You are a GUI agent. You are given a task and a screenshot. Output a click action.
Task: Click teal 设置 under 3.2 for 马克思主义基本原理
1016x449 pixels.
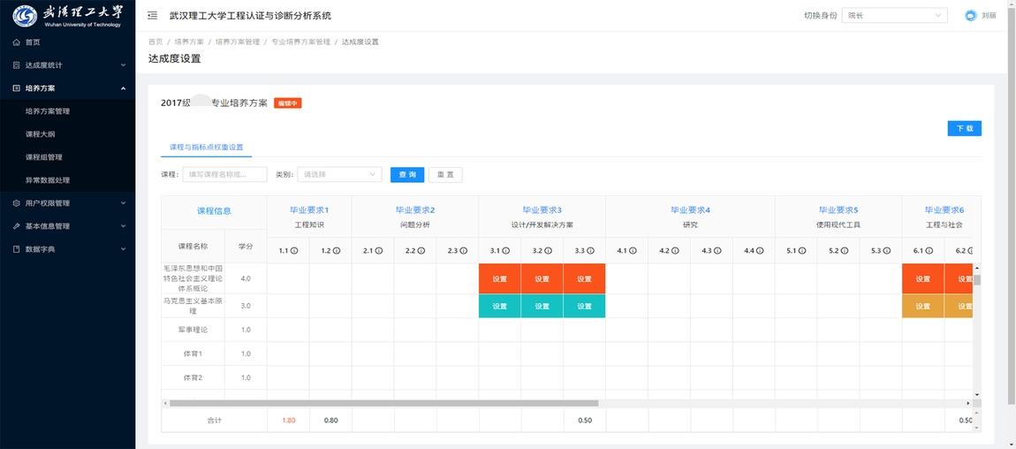point(542,306)
